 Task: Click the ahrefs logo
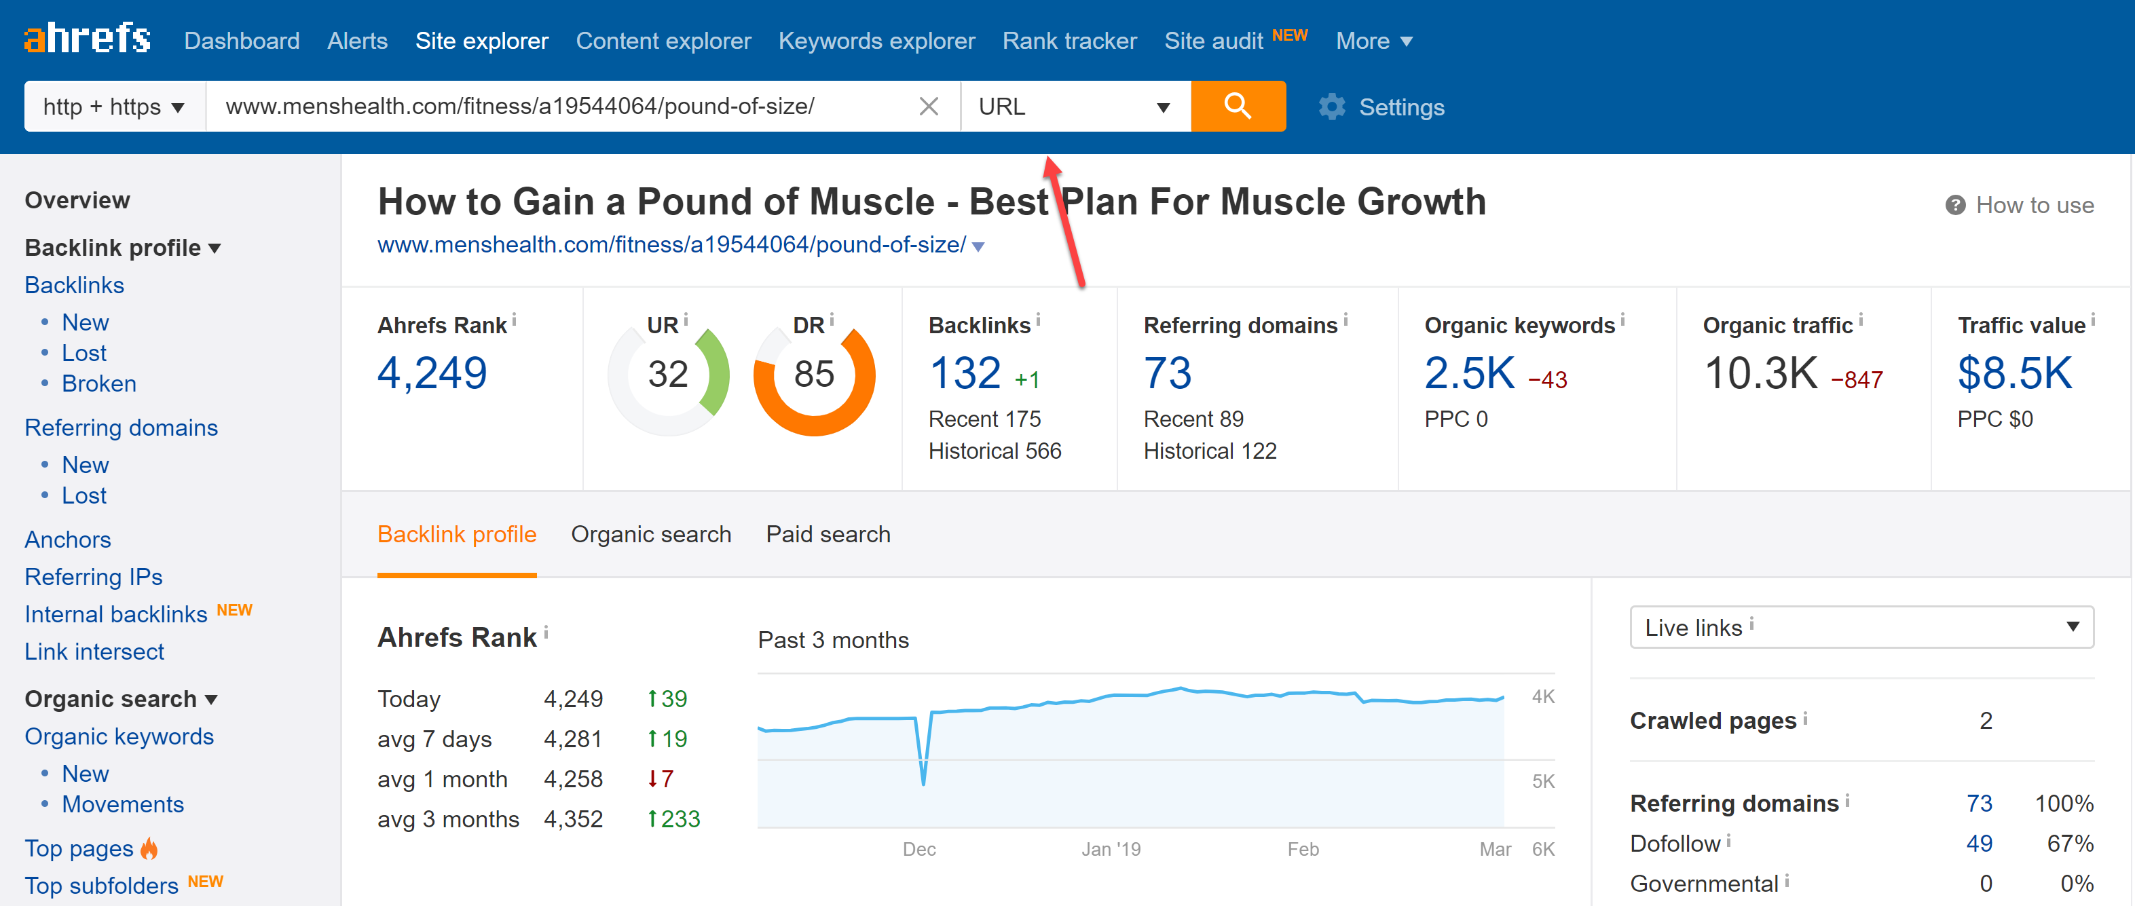coord(87,39)
